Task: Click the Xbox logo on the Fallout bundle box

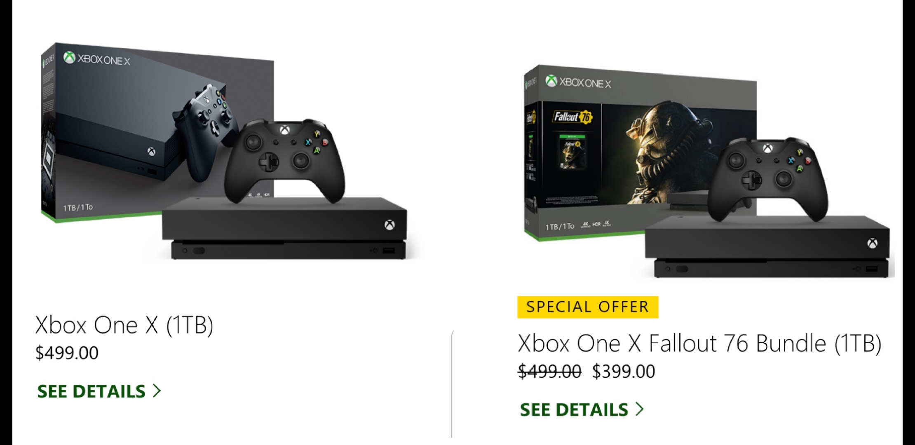Action: [x=551, y=81]
